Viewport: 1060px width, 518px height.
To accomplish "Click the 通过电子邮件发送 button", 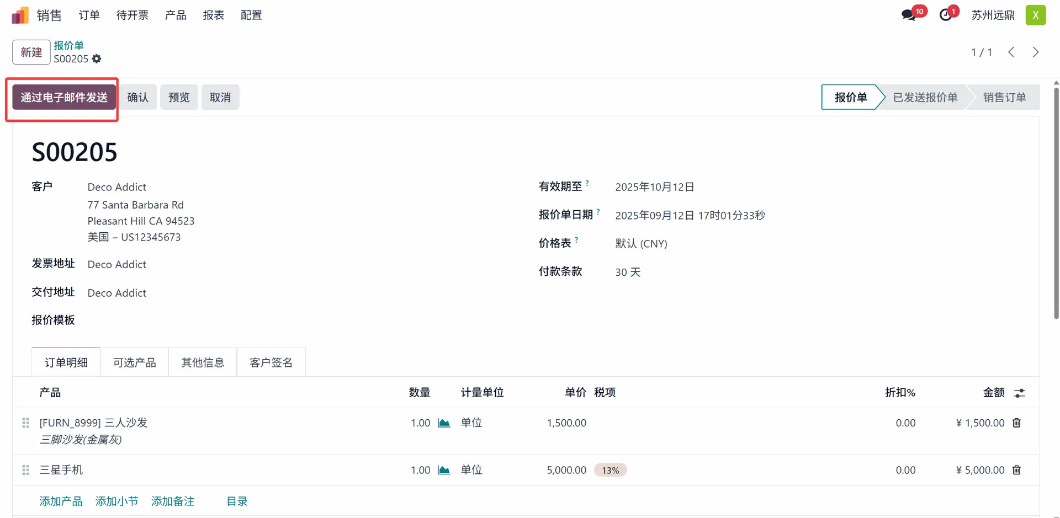I will (64, 98).
